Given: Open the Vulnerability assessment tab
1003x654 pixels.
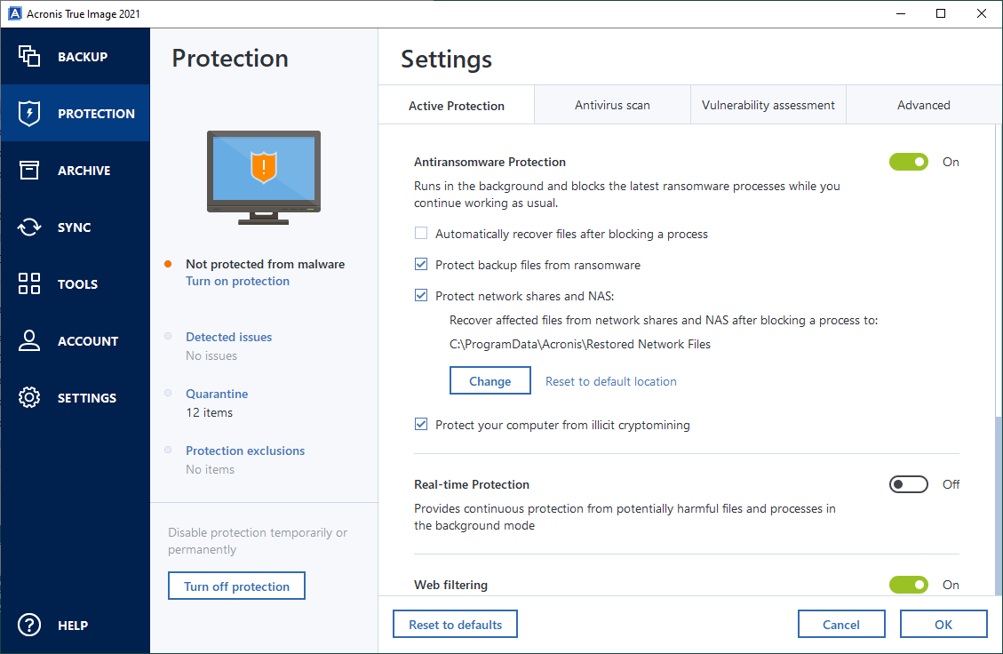Looking at the screenshot, I should (768, 105).
